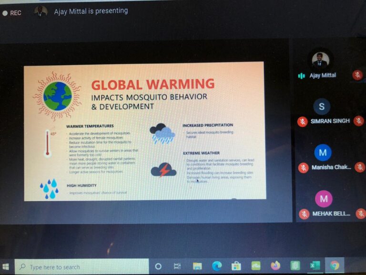The height and width of the screenshot is (275, 366).
Task: Open Microsoft Edge from the taskbar
Action: (217, 266)
